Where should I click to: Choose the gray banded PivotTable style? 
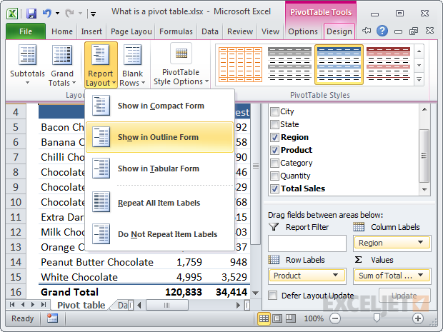(289, 65)
